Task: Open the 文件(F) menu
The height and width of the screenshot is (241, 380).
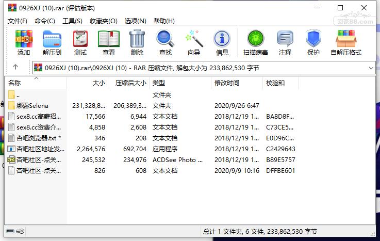Action: tap(18, 21)
